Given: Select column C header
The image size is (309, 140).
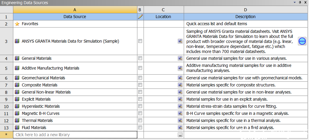Looking at the screenshot, I should pos(164,10).
